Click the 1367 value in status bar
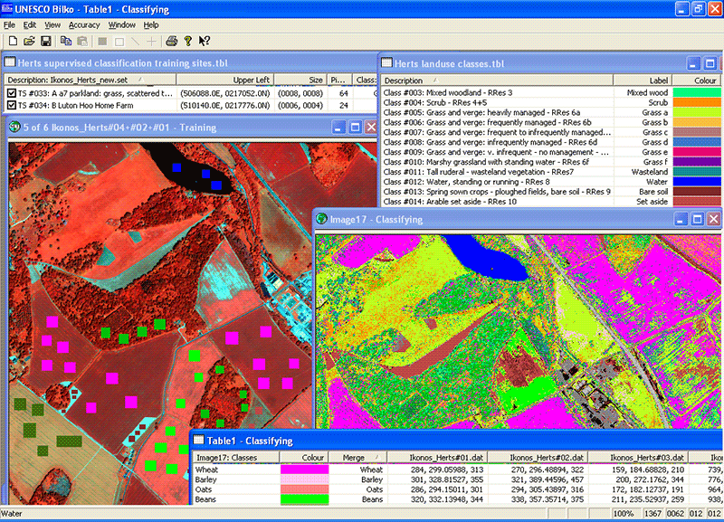This screenshot has width=724, height=522. click(x=653, y=513)
